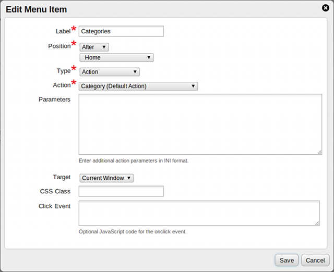Image resolution: width=334 pixels, height=272 pixels.
Task: Click the Label text field containing Categories
Action: 121,31
